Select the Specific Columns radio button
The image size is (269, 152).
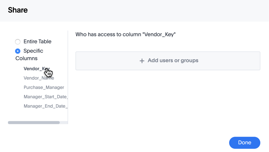tap(18, 51)
